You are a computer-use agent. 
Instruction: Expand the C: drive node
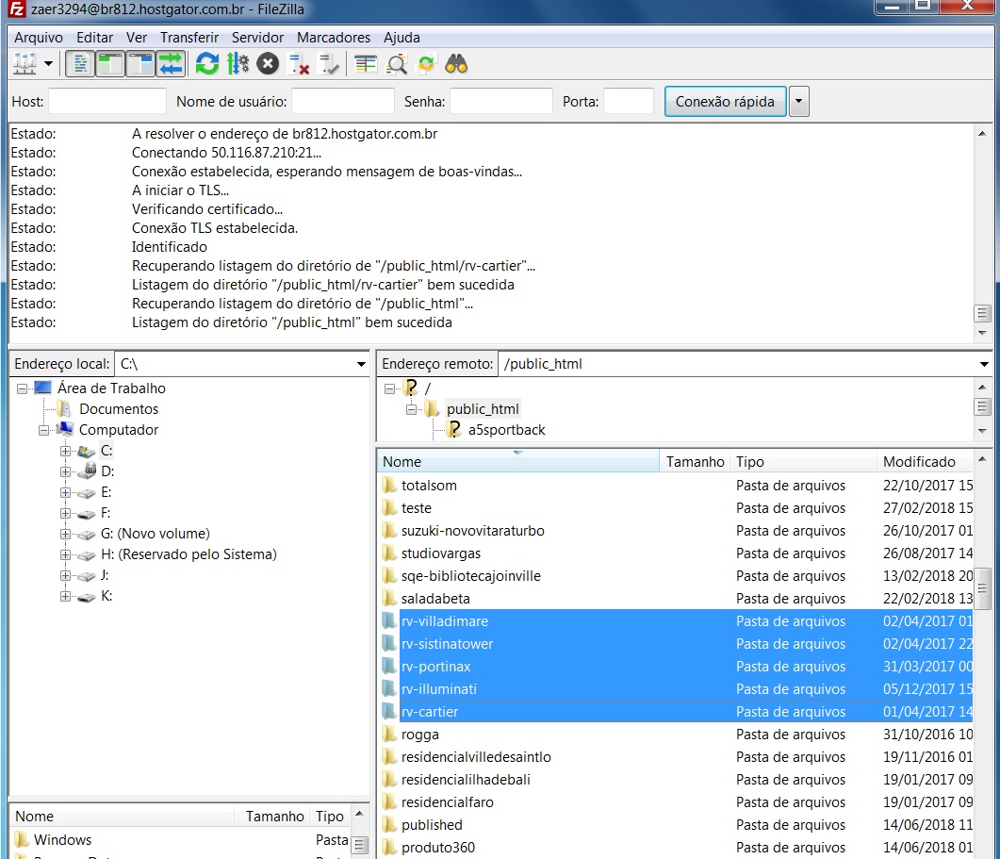point(65,452)
